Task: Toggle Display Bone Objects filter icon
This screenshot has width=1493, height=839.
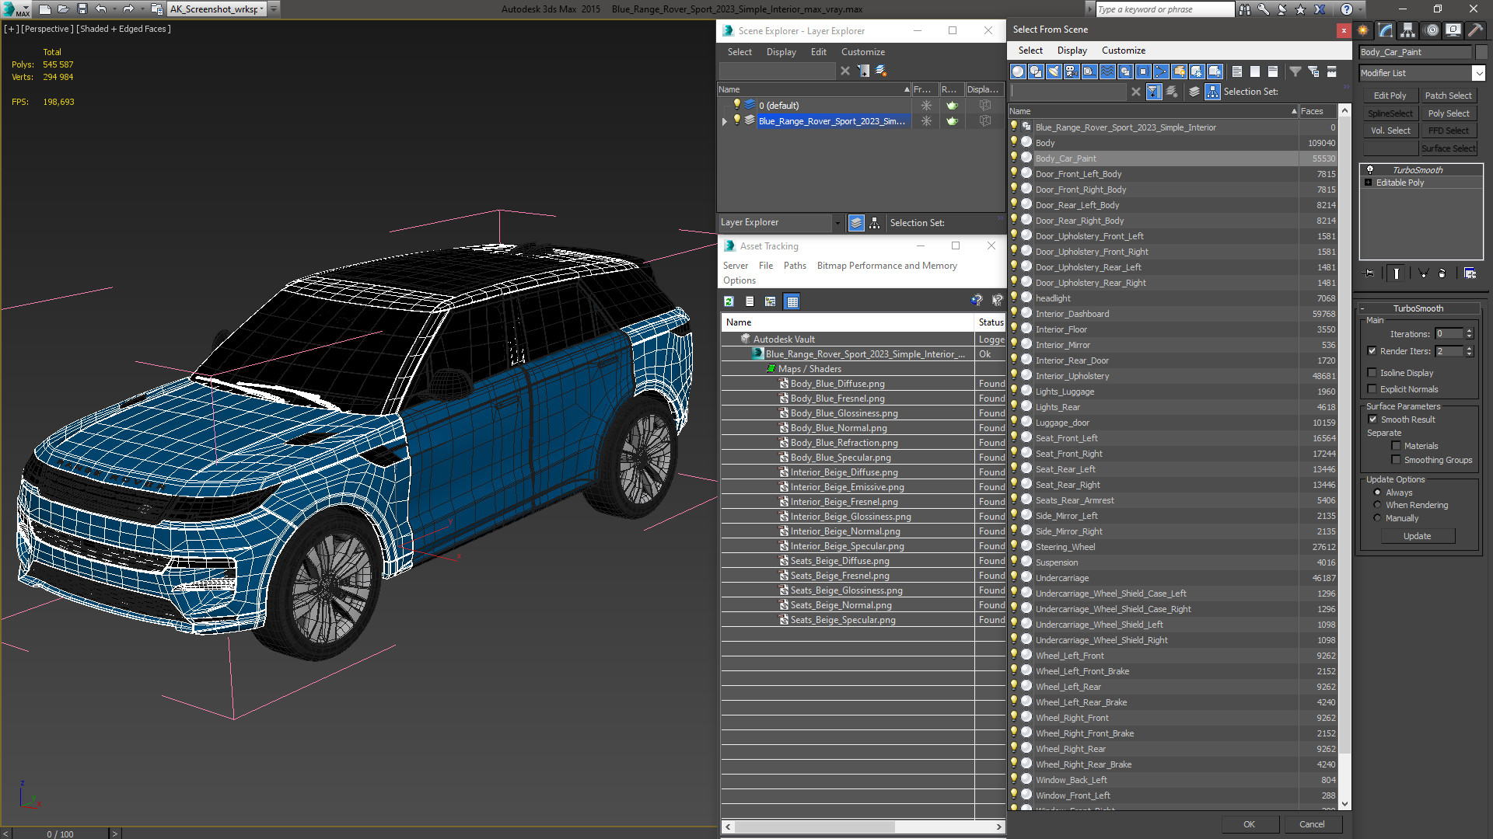Action: (1161, 71)
